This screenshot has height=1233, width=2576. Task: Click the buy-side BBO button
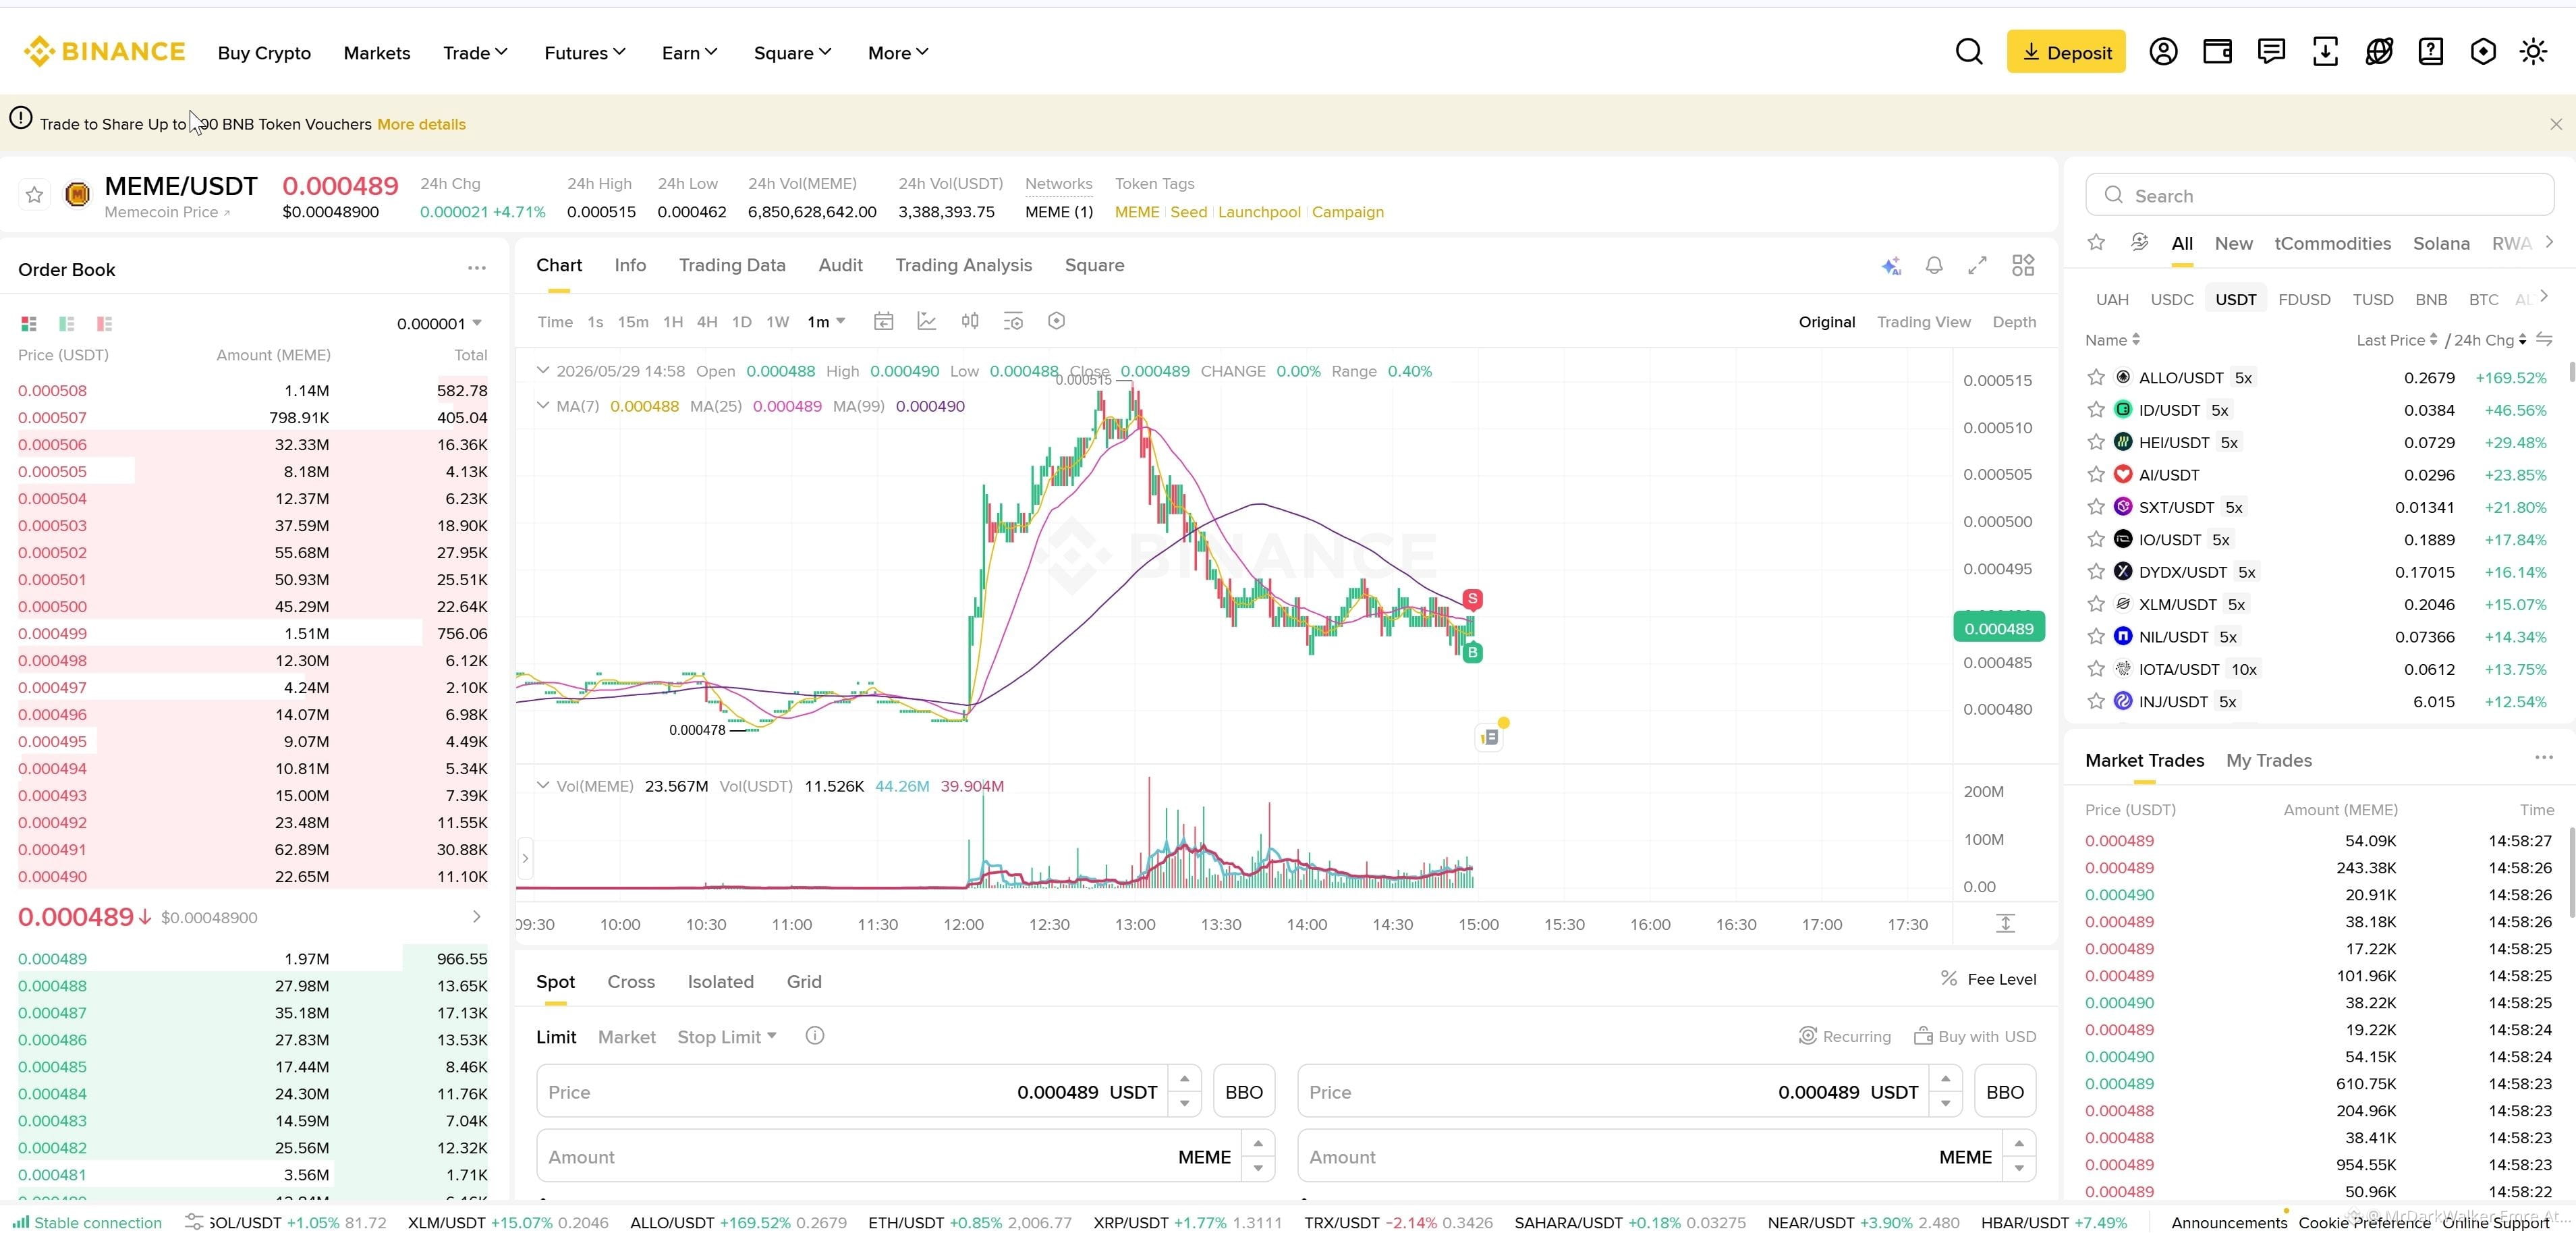tap(1244, 1092)
